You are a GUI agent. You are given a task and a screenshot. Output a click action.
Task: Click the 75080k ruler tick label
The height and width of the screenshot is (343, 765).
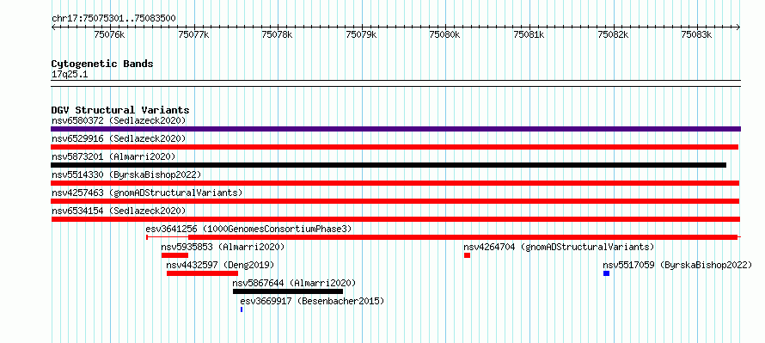click(x=444, y=34)
